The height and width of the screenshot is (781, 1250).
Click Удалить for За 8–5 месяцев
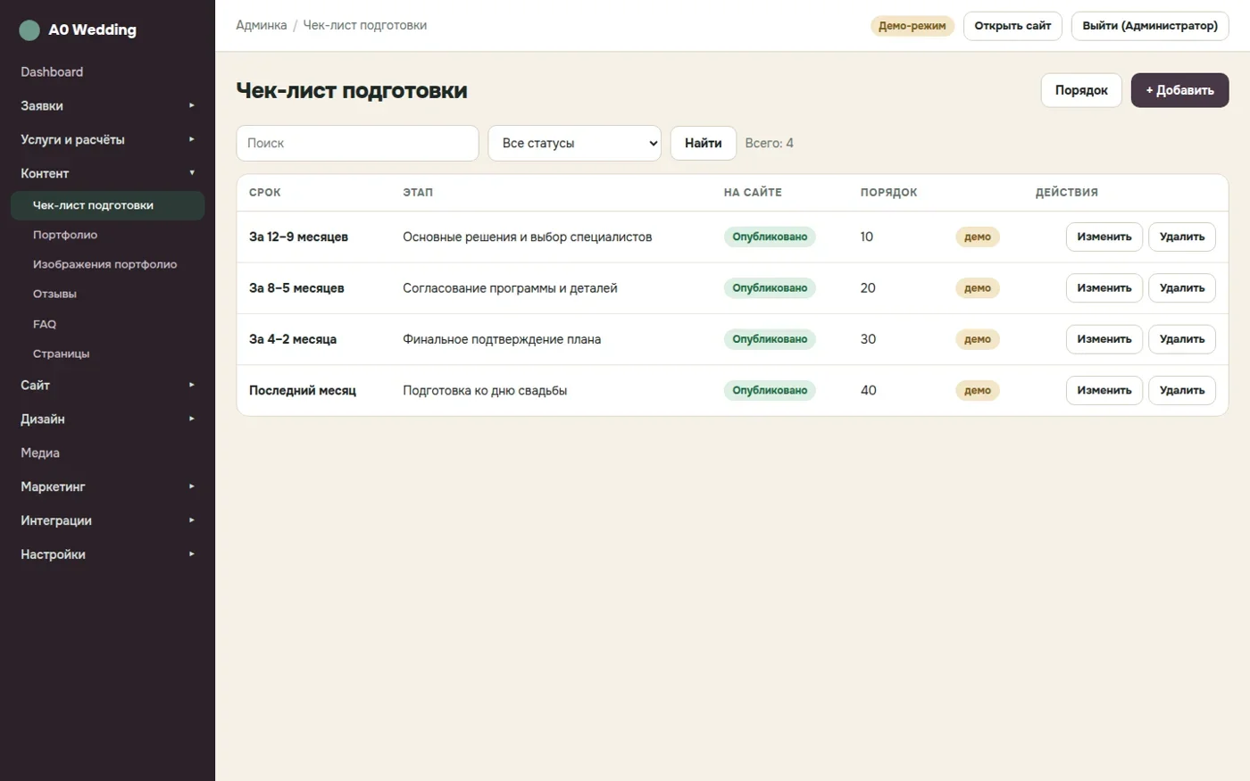point(1182,287)
